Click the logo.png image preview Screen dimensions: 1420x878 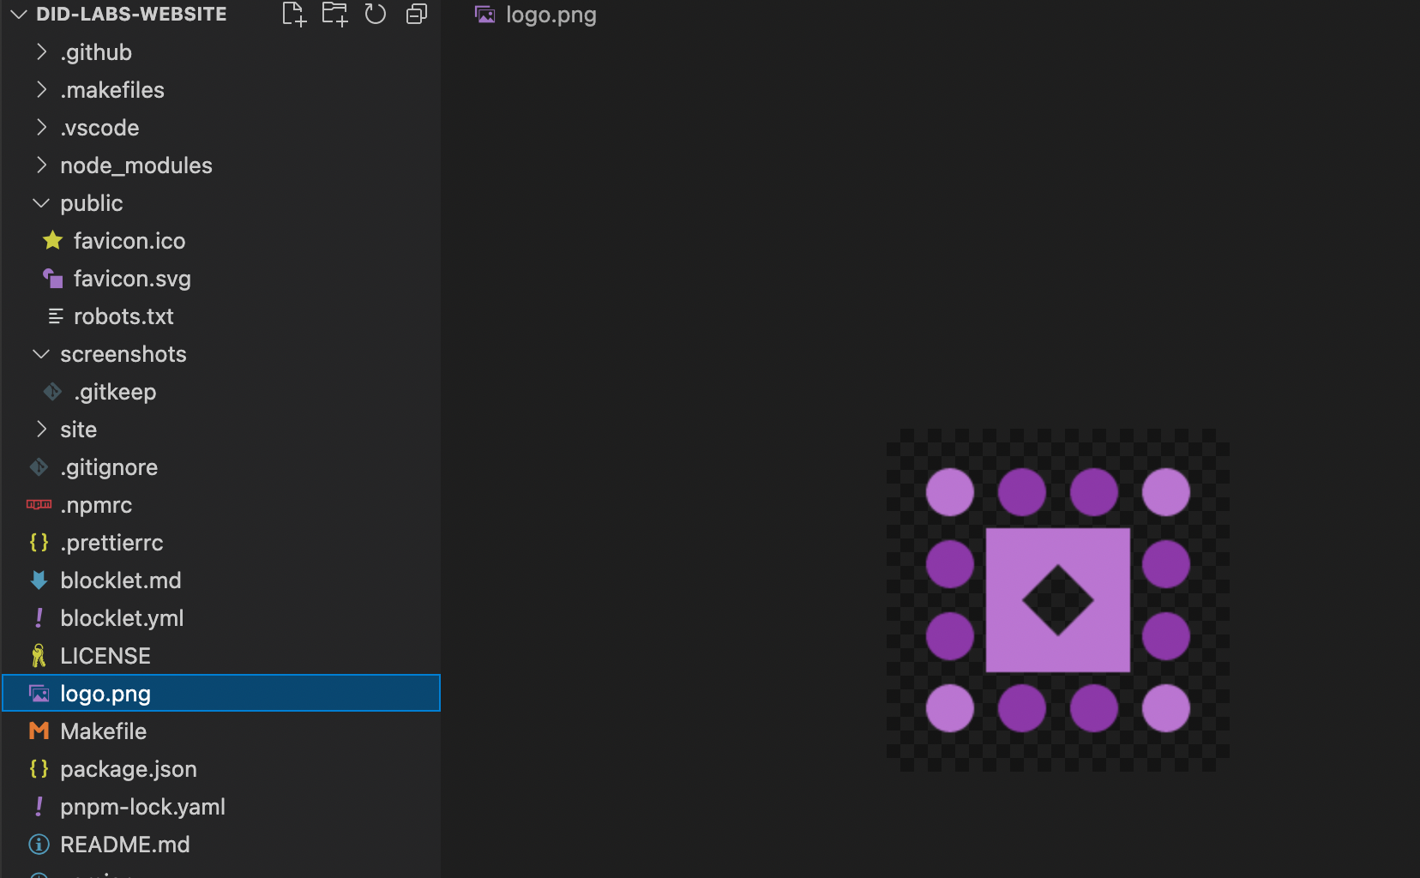tap(1059, 600)
